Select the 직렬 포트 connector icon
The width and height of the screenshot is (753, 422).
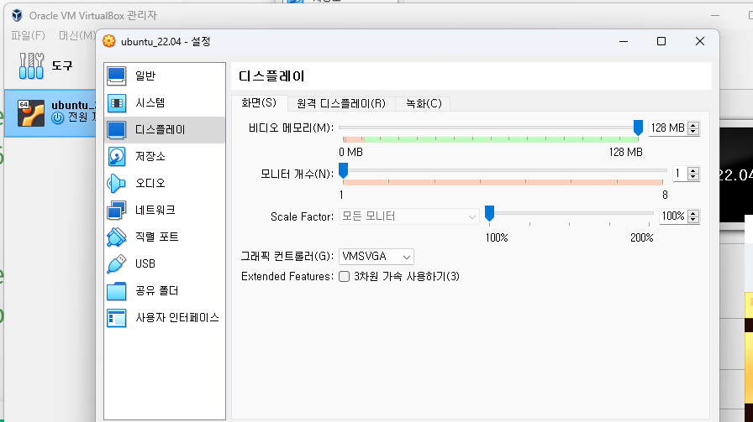pos(117,237)
